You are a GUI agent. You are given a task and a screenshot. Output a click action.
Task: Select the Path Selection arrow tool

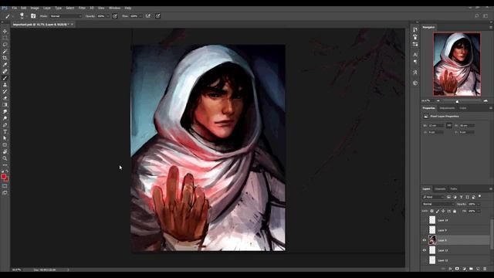click(x=5, y=138)
